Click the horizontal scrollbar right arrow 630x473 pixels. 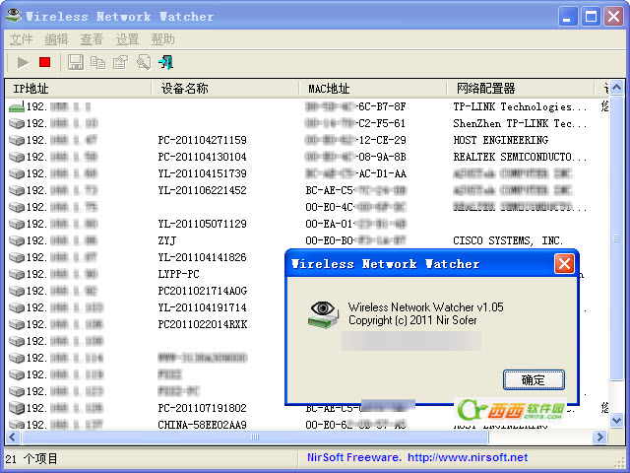pos(600,437)
